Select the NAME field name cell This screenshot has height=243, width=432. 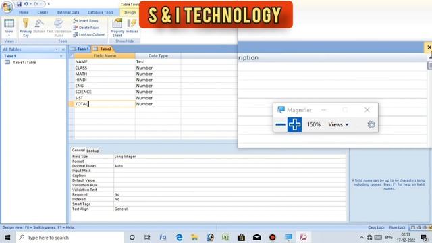click(x=105, y=61)
